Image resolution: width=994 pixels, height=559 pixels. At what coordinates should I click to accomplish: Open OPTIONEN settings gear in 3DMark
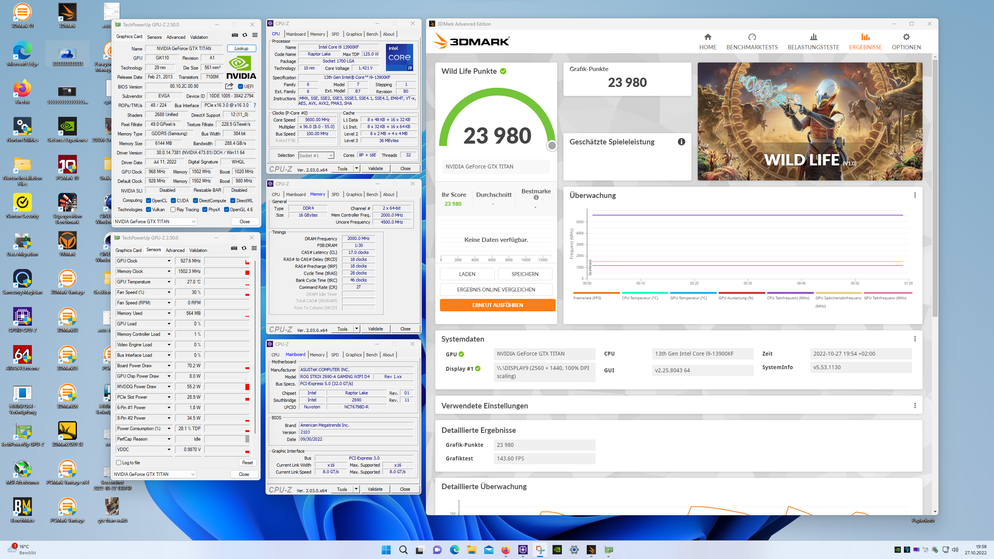(x=906, y=42)
